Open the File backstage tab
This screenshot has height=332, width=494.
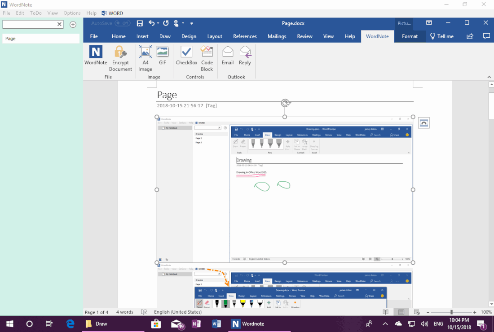[94, 36]
